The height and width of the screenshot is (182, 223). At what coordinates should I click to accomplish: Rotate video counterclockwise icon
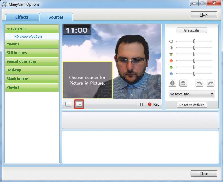199,83
